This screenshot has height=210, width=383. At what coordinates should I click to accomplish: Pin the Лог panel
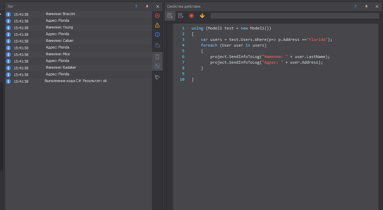click(147, 6)
